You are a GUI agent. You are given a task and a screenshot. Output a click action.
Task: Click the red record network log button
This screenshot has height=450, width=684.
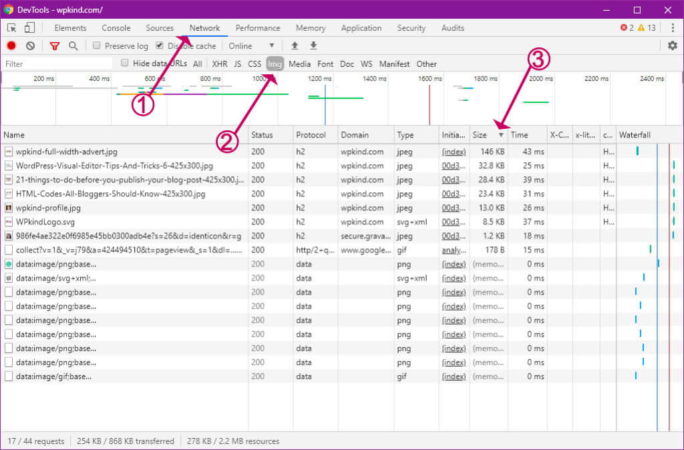(11, 46)
